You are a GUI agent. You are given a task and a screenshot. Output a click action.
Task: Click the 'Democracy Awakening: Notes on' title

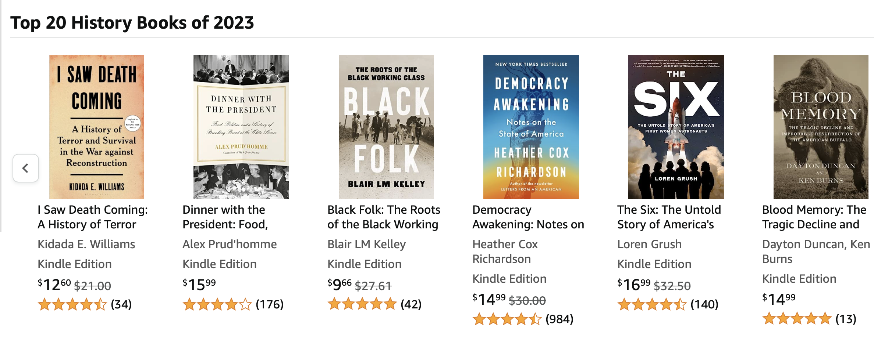coord(528,217)
